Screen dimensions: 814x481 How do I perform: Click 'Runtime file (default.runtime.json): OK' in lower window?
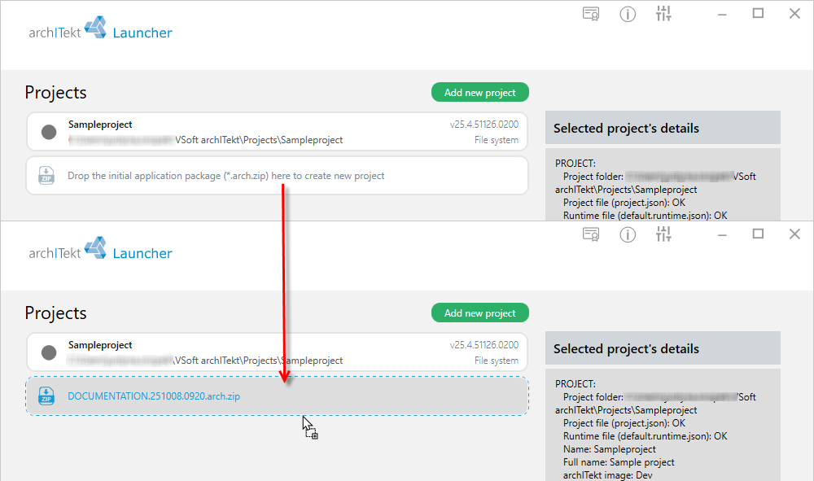[x=646, y=436]
